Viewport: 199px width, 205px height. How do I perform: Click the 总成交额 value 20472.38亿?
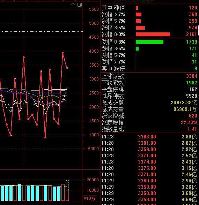click(184, 102)
